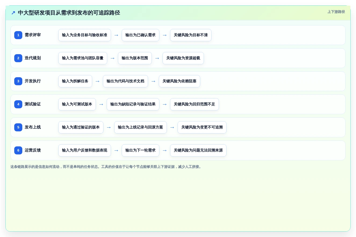Click the footer note starting 这条链路展示的是信息如何流动
Viewport: 356px width, 237px height.
[x=106, y=167]
